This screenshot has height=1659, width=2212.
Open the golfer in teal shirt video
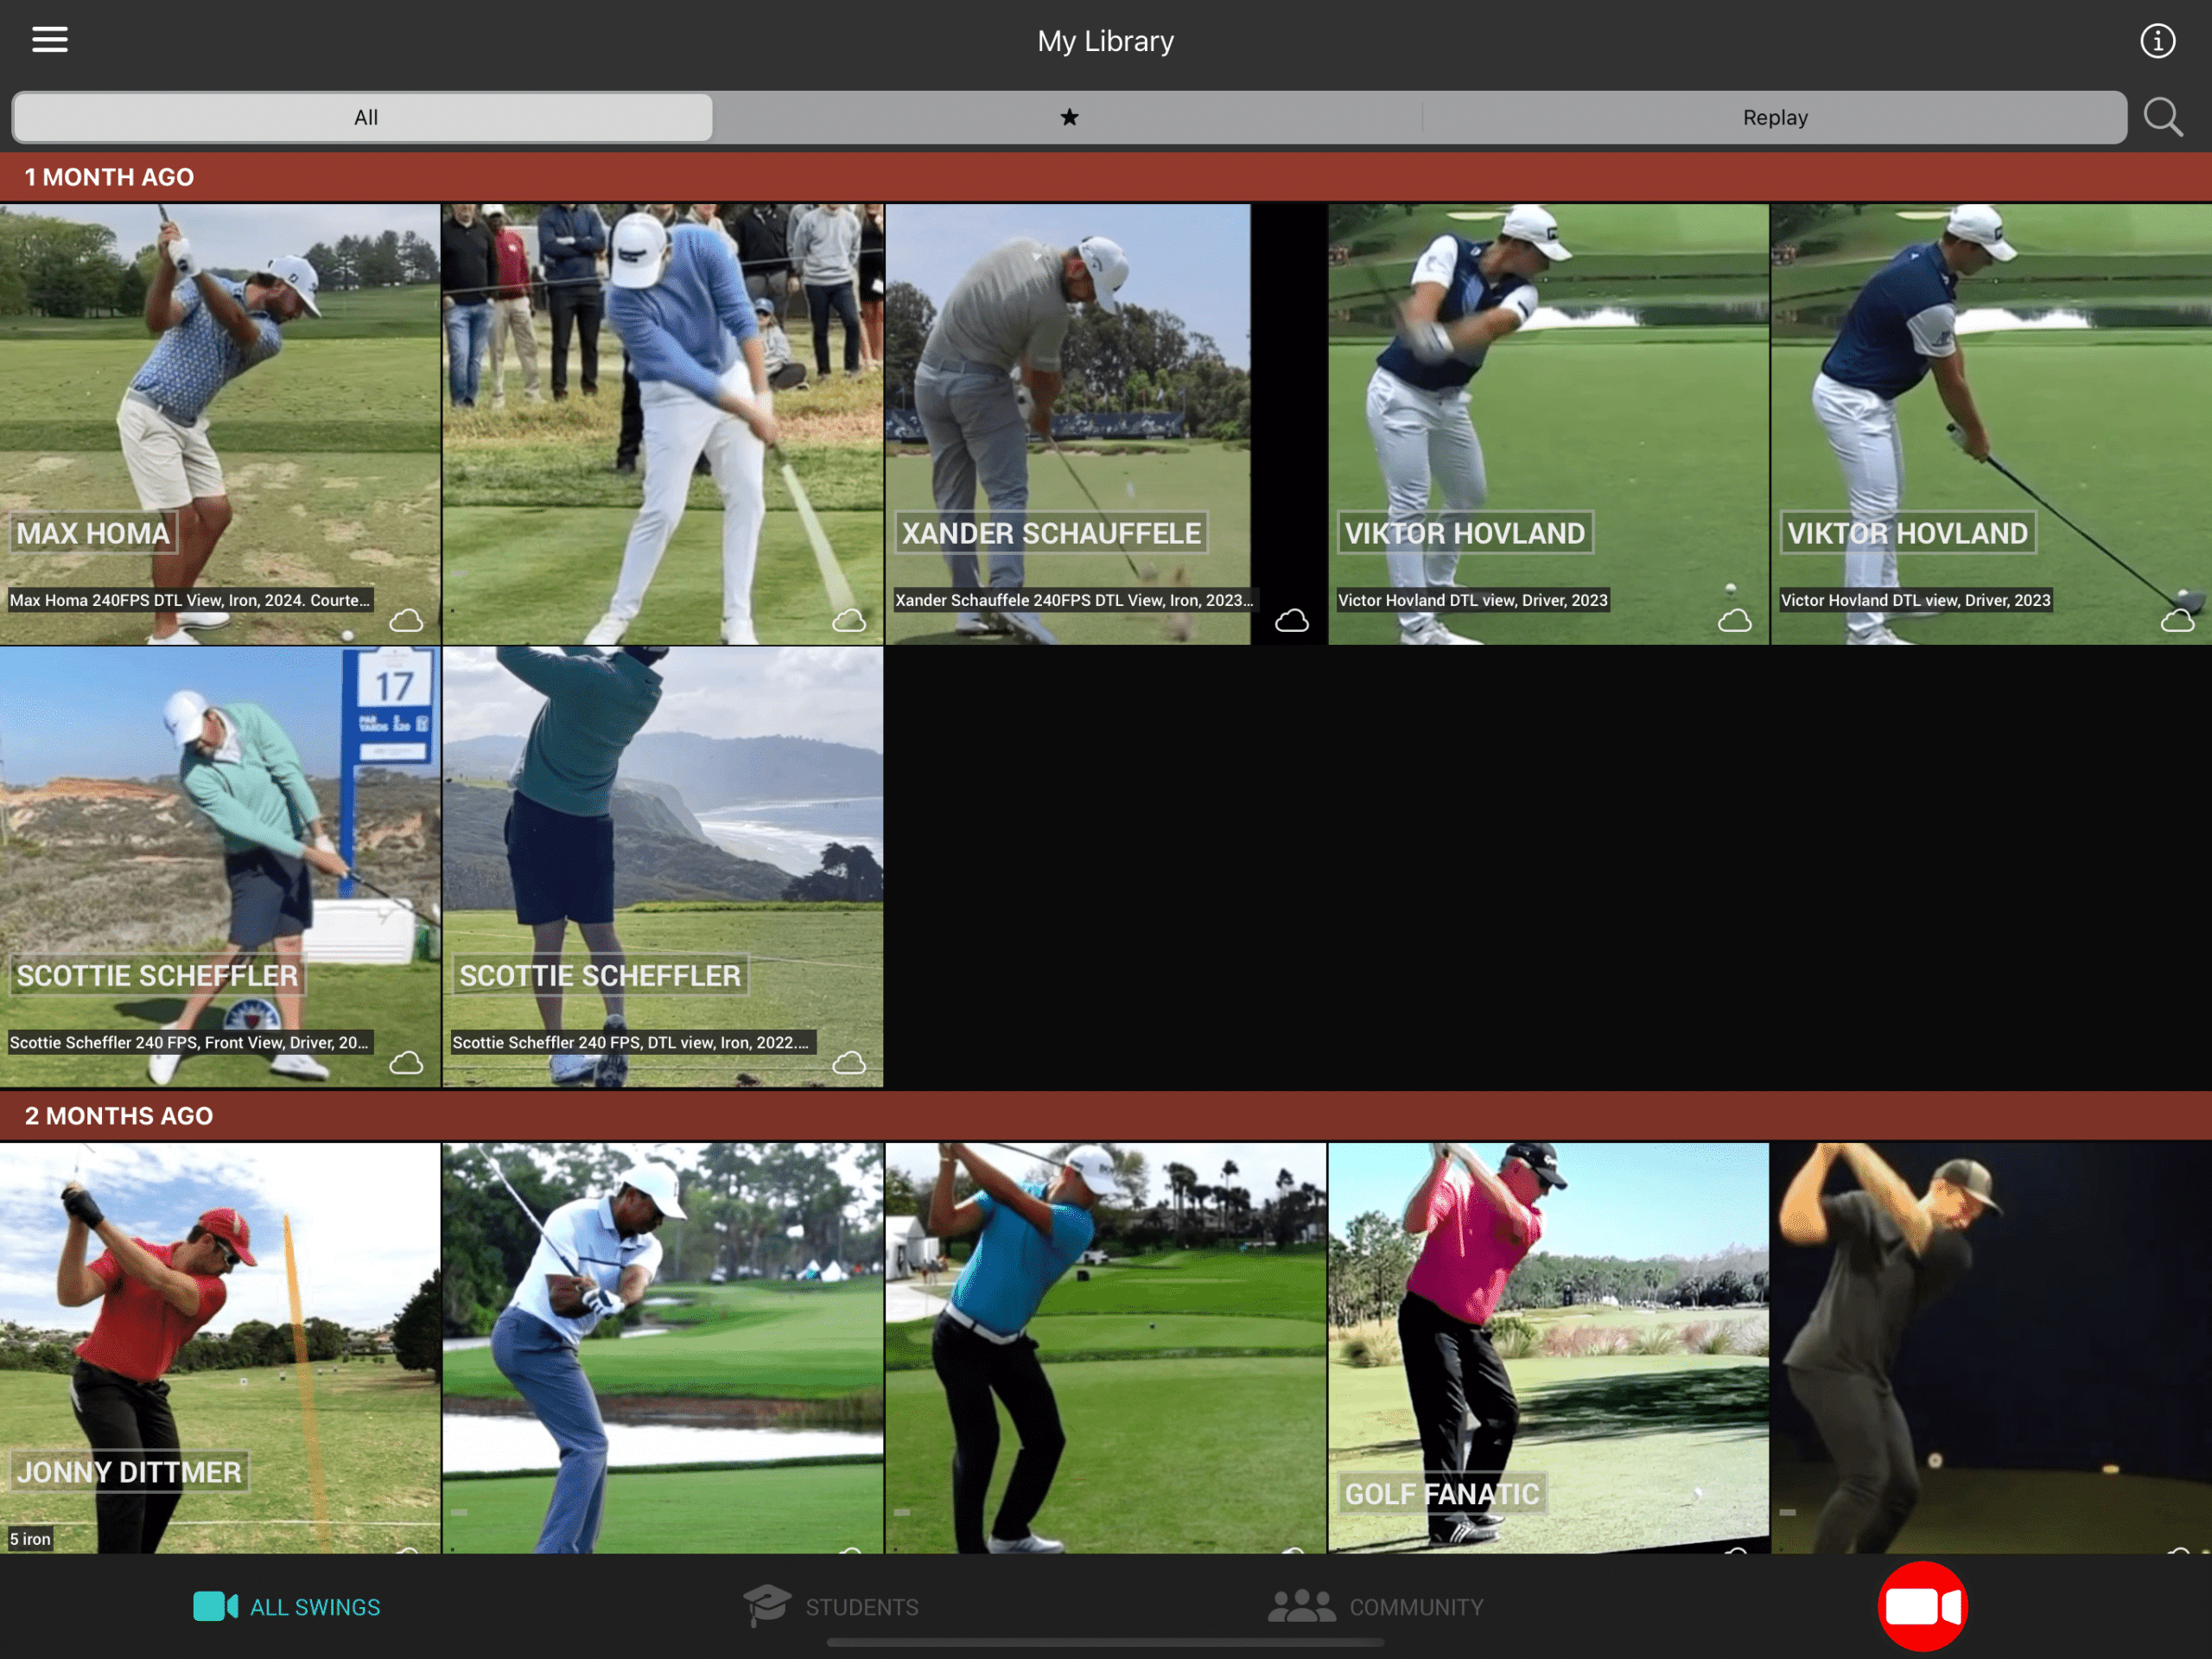[x=1106, y=1348]
